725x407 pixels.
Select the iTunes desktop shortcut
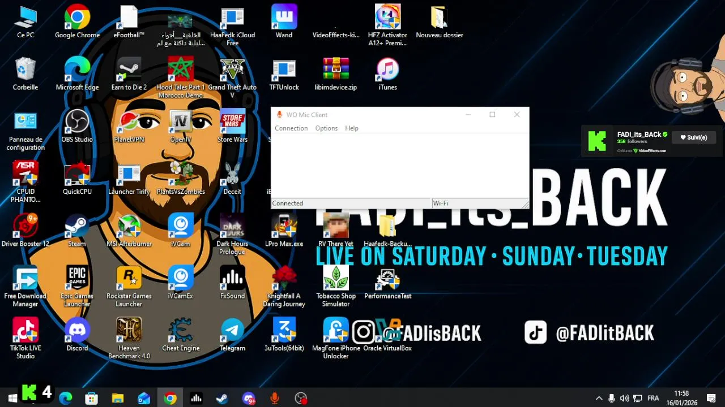click(387, 75)
